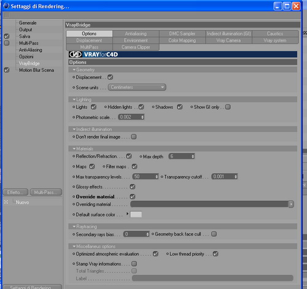The image size is (307, 289).
Task: Select Opzioni in the settings list
Action: (26, 56)
